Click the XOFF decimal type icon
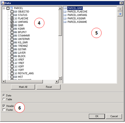This screenshot has width=125, height=123. (15, 66)
